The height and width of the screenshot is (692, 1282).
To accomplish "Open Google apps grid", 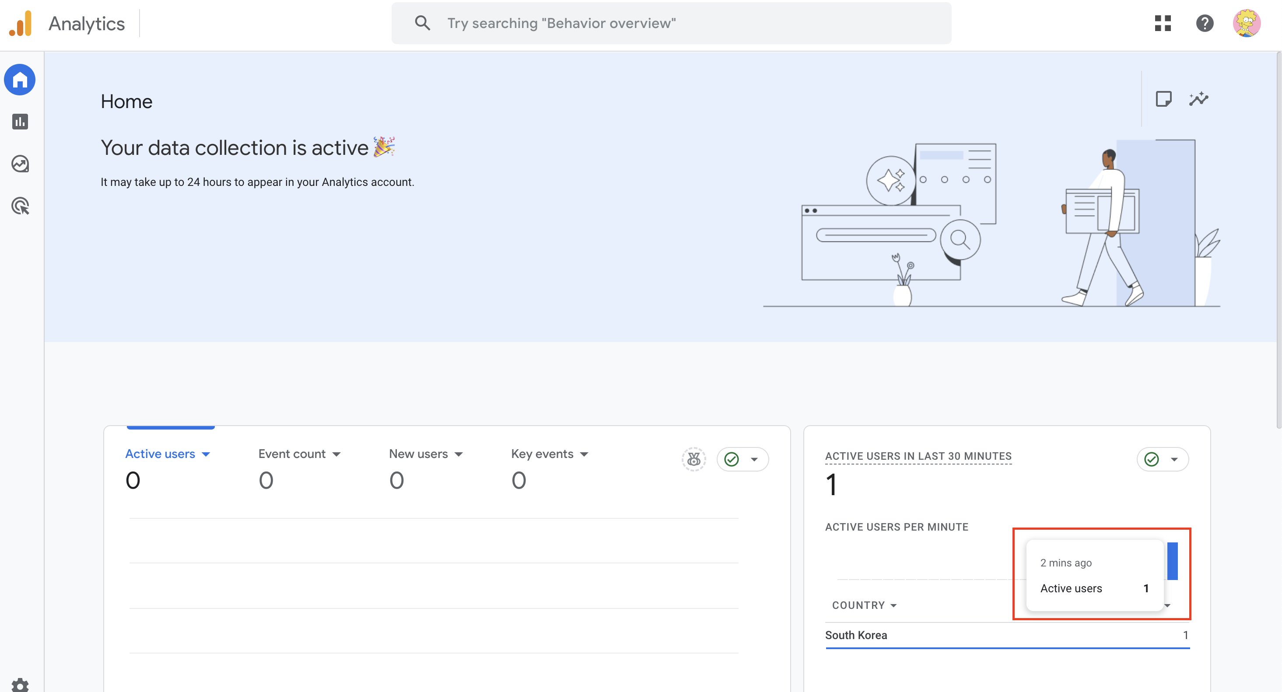I will point(1163,23).
